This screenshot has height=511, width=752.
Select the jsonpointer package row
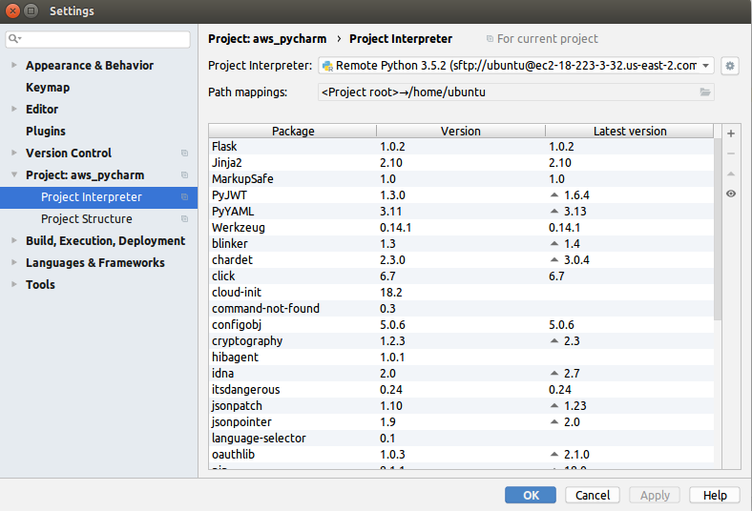(461, 422)
